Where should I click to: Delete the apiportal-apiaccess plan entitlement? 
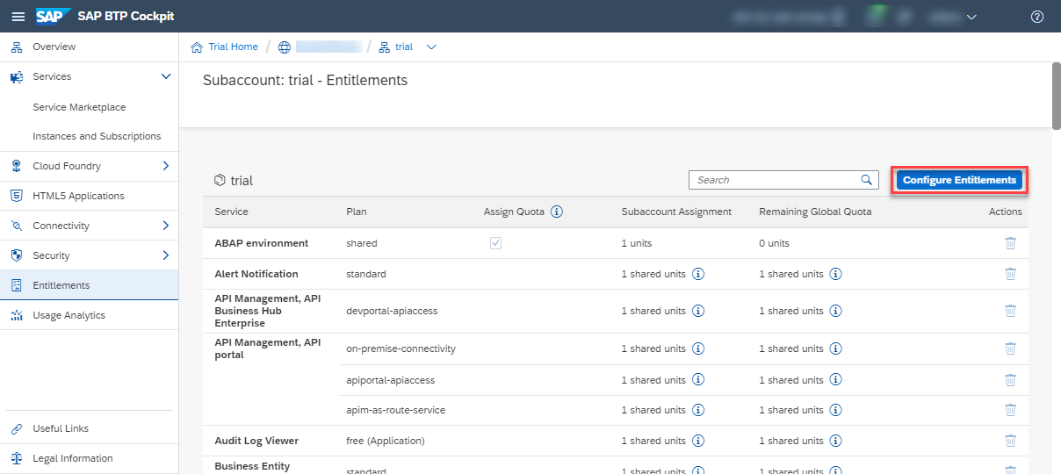point(1010,380)
